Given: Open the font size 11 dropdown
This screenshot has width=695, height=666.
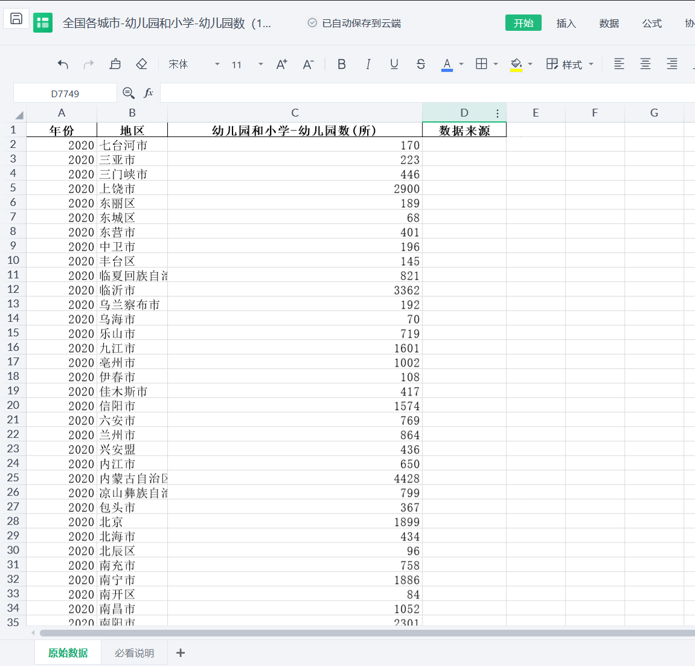Looking at the screenshot, I should pyautogui.click(x=247, y=65).
